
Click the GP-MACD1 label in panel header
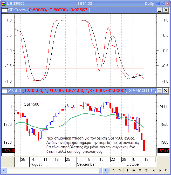click(x=139, y=91)
